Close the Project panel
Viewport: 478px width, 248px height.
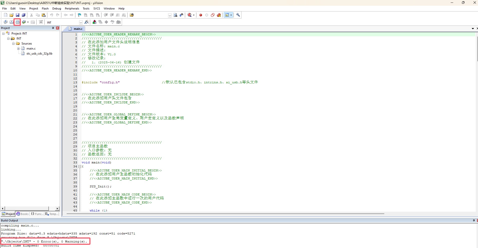tap(58, 28)
